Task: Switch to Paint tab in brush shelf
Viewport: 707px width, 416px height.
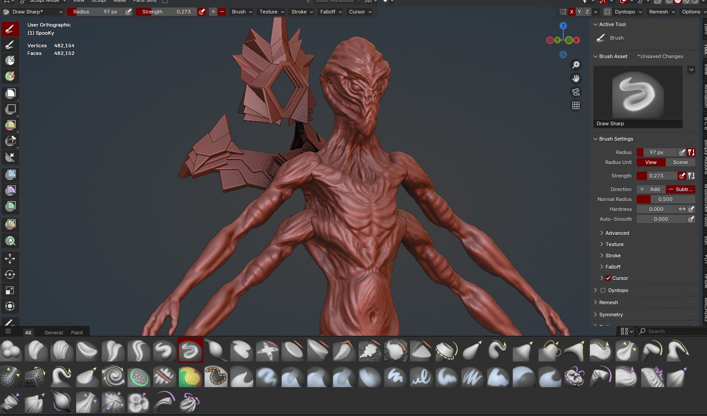Action: [77, 333]
